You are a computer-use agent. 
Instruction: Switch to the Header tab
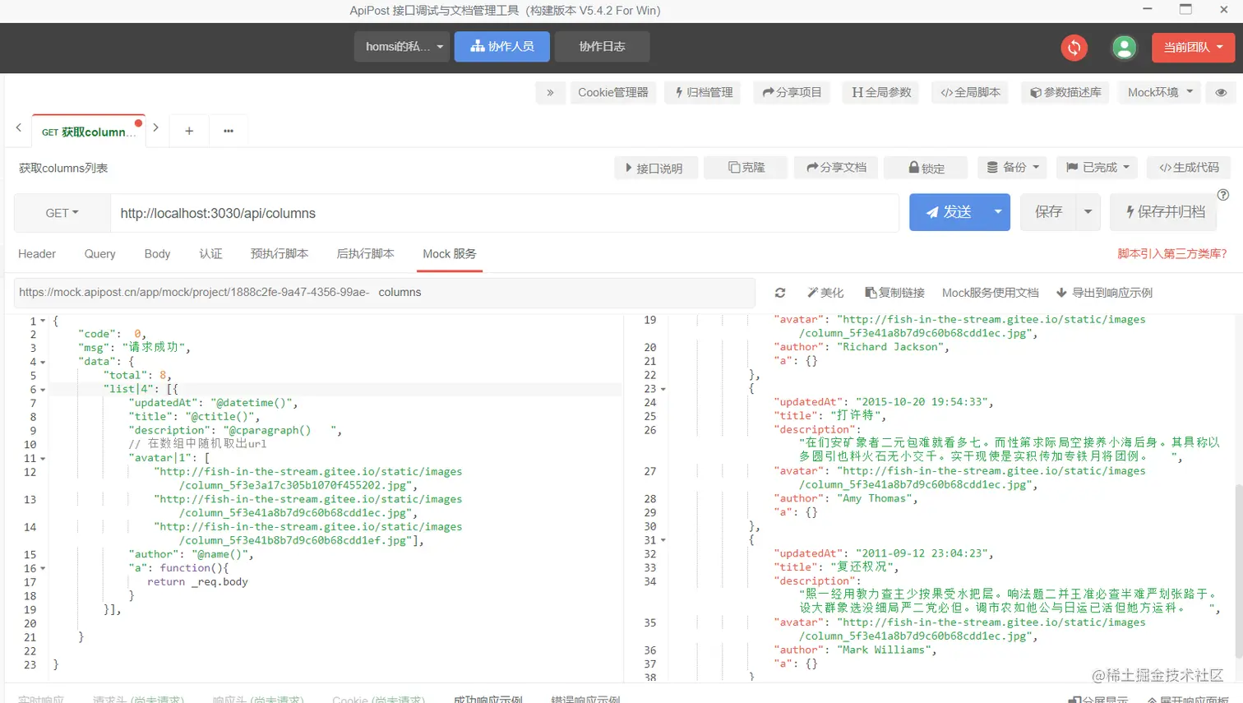[37, 254]
